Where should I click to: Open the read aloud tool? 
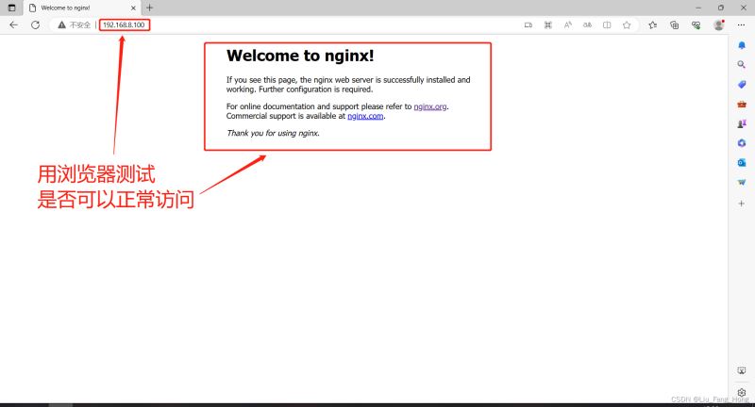pyautogui.click(x=568, y=25)
